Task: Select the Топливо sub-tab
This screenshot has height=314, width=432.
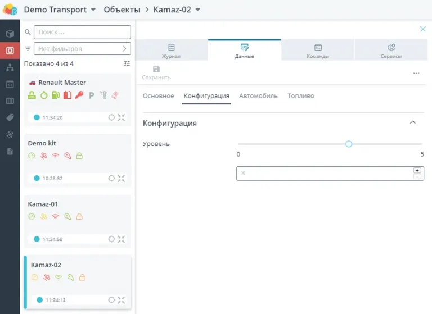Action: (x=301, y=96)
